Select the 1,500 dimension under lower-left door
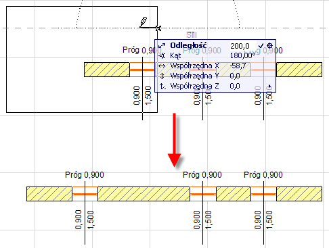This screenshot has width=329, height=248. [x=91, y=220]
